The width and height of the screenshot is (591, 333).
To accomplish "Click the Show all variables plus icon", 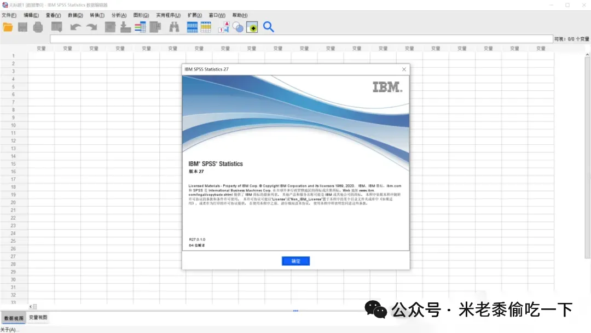I will 252,27.
